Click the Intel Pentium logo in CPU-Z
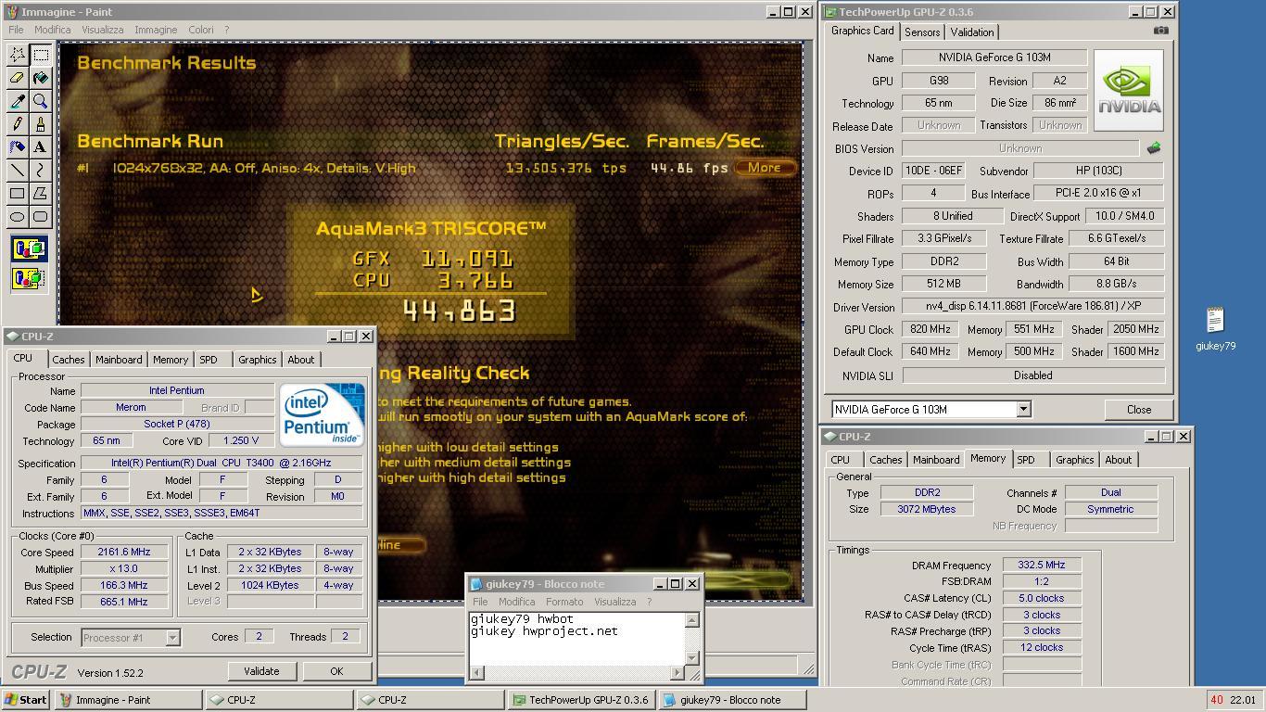The width and height of the screenshot is (1266, 712). click(x=322, y=414)
